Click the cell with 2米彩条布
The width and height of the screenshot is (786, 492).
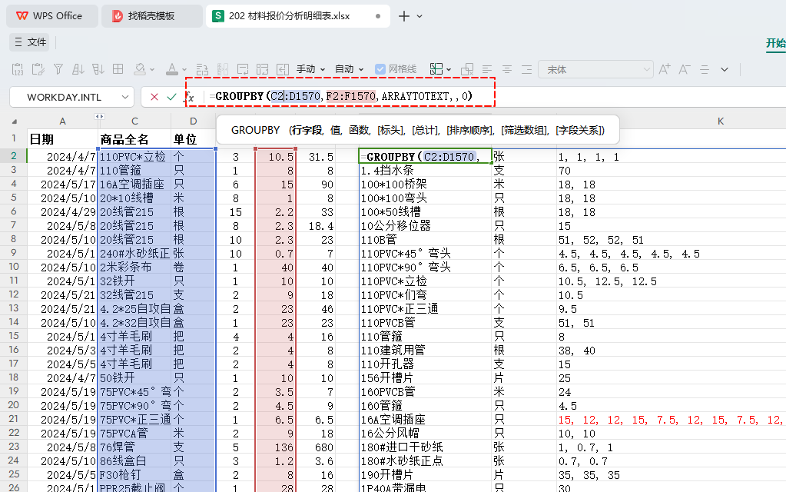[134, 268]
